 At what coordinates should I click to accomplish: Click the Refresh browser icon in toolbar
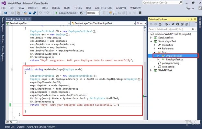[81, 13]
